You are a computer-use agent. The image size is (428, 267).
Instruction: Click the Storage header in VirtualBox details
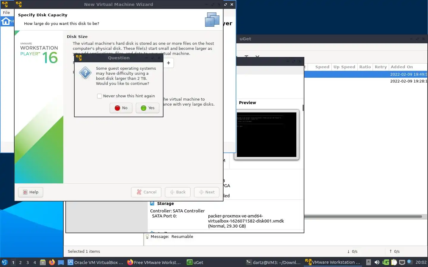pyautogui.click(x=165, y=204)
